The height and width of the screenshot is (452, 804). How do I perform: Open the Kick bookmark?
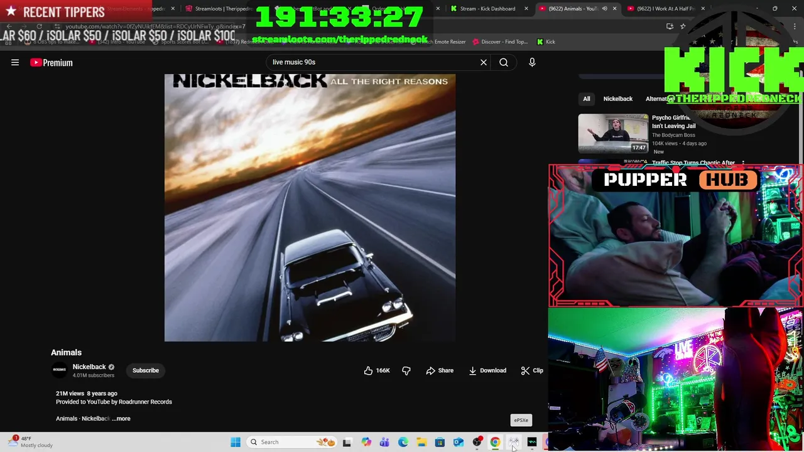[546, 42]
